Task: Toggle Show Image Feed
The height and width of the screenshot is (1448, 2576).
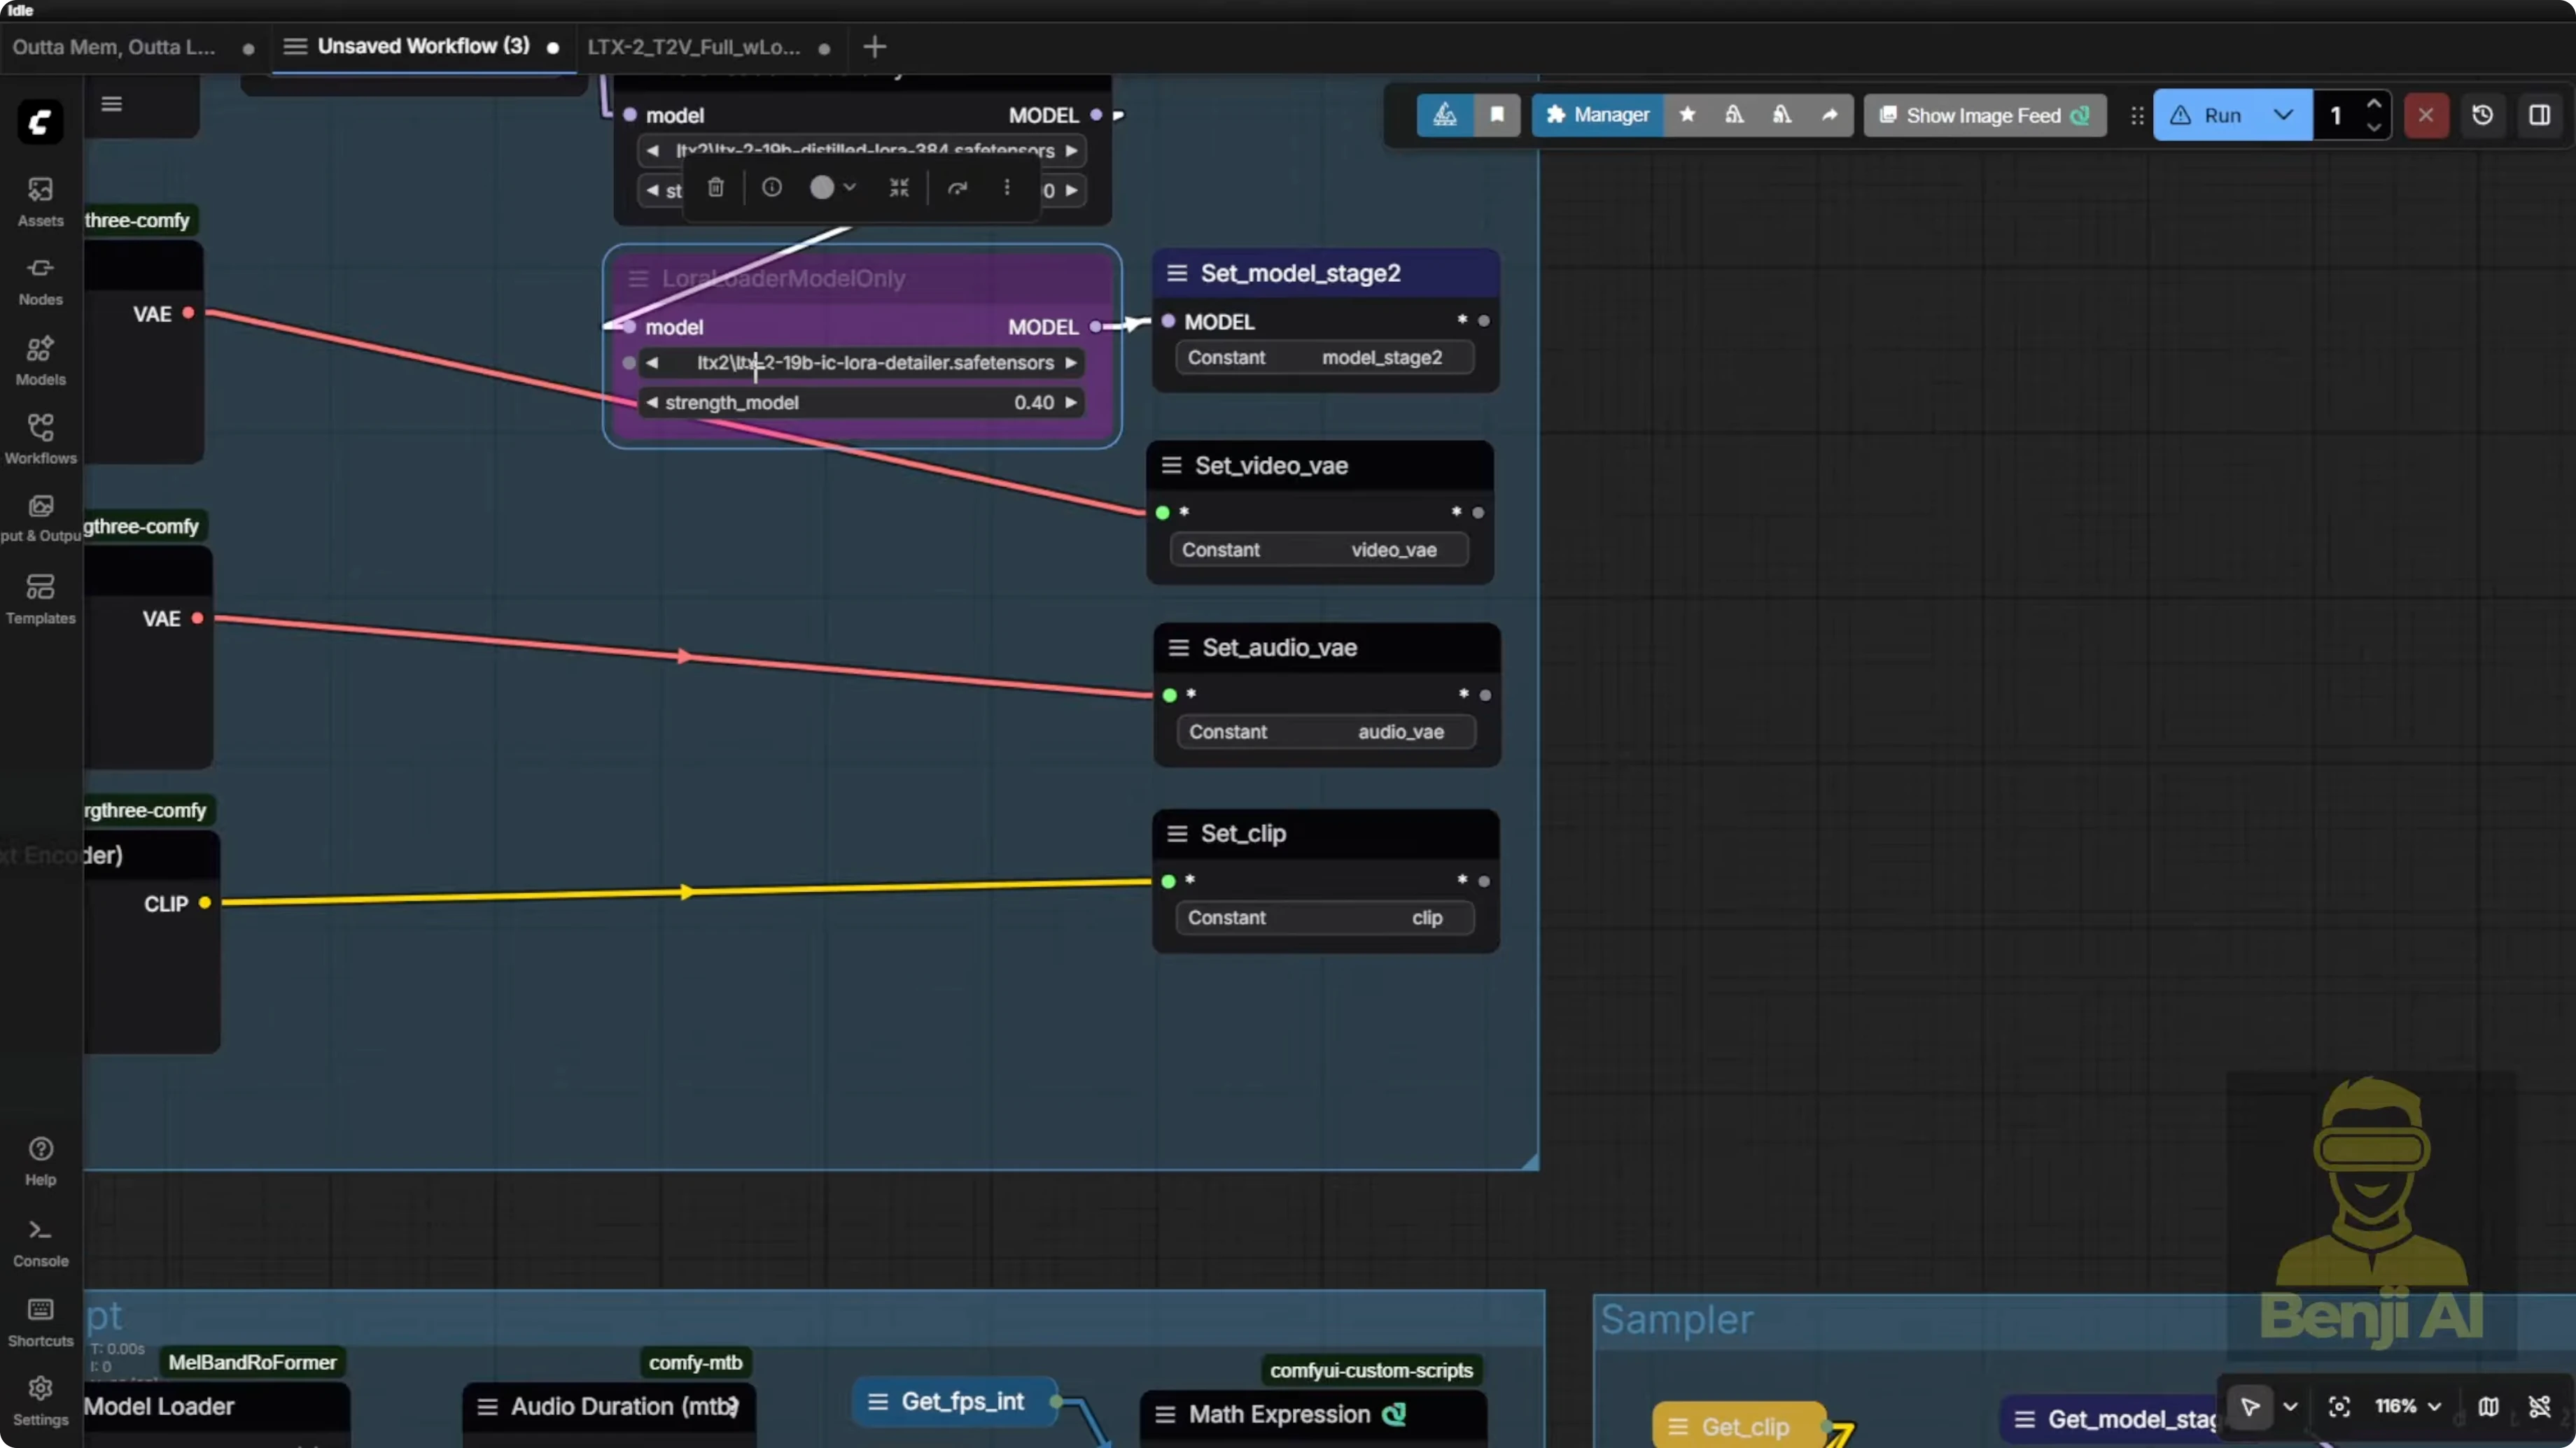Action: pyautogui.click(x=1985, y=115)
